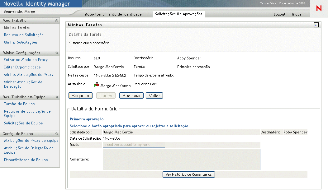Open Recursos de Solicitação de Equipe
This screenshot has width=328, height=195.
click(x=27, y=114)
